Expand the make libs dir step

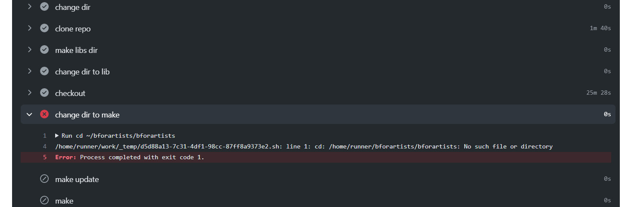click(29, 50)
